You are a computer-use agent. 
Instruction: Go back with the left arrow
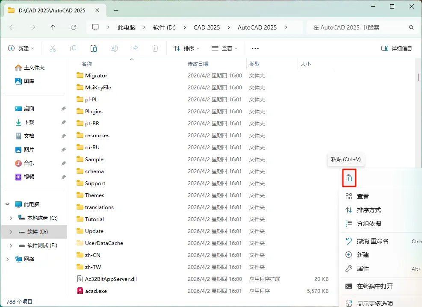tap(12, 27)
